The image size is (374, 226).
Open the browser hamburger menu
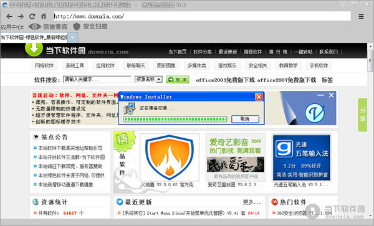tap(361, 16)
